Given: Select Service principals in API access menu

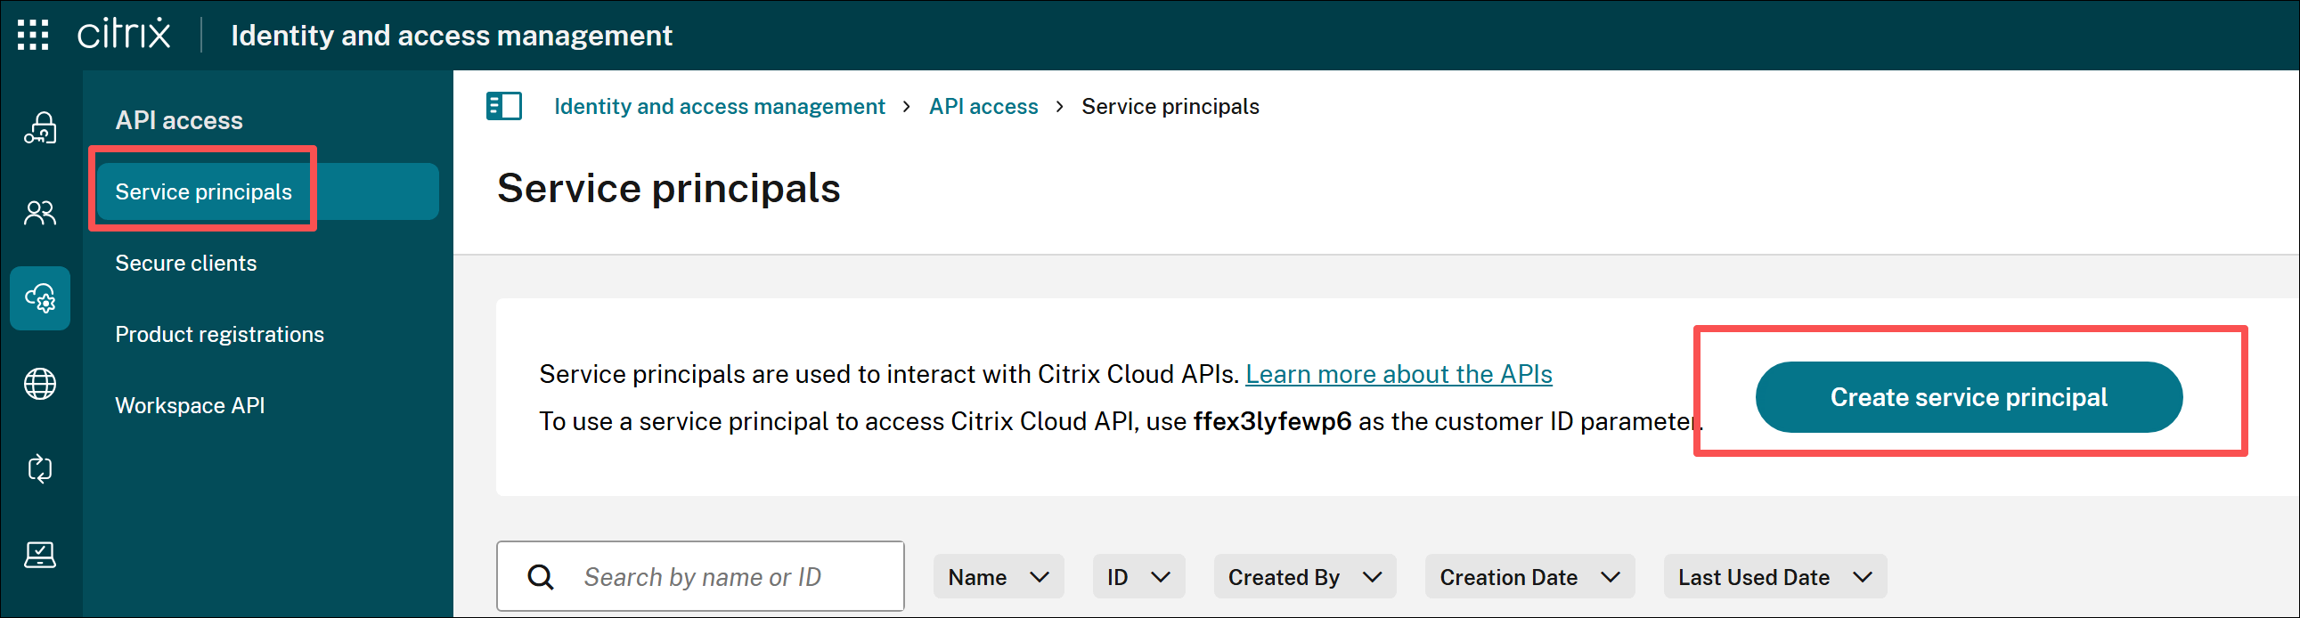Looking at the screenshot, I should (x=268, y=191).
